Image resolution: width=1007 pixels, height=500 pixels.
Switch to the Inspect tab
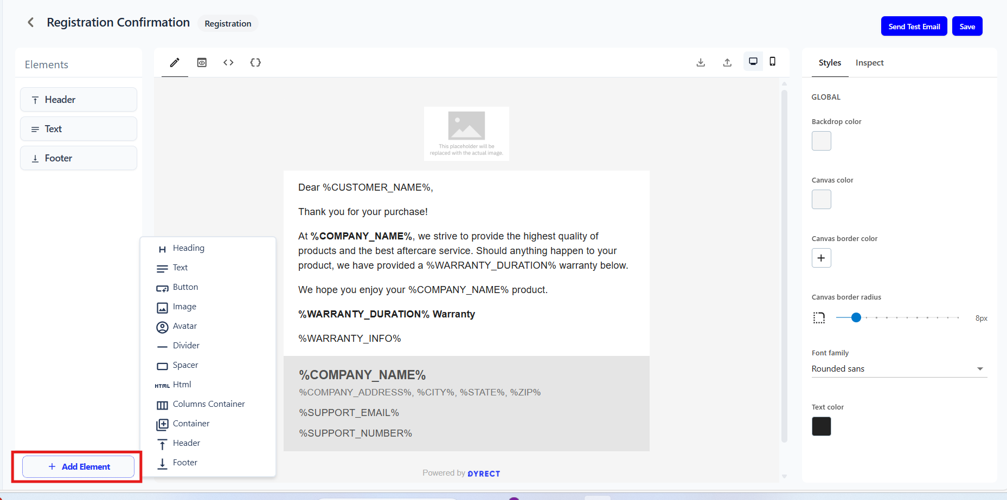(869, 63)
